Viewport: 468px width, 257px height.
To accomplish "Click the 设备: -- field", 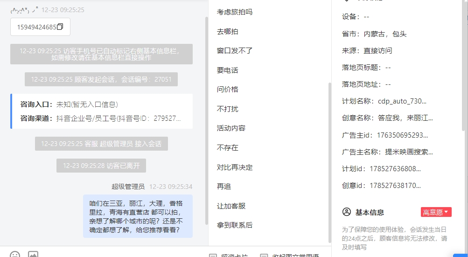I will (x=356, y=17).
